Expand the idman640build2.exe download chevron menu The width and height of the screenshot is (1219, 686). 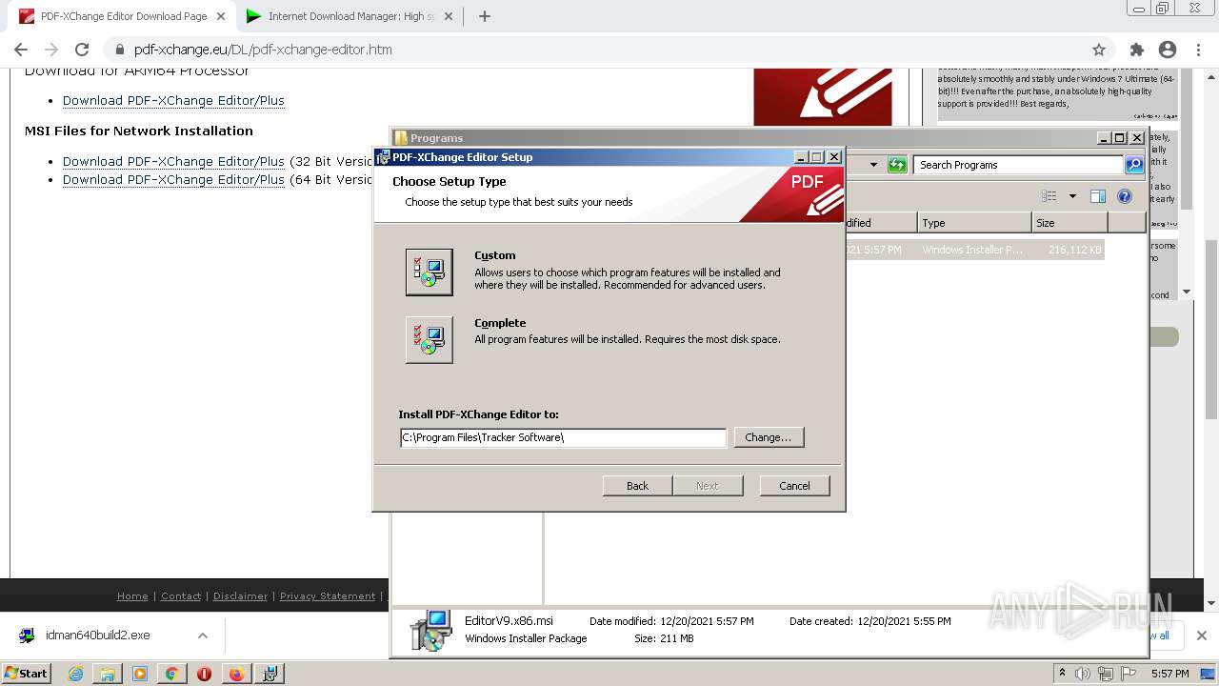(202, 636)
